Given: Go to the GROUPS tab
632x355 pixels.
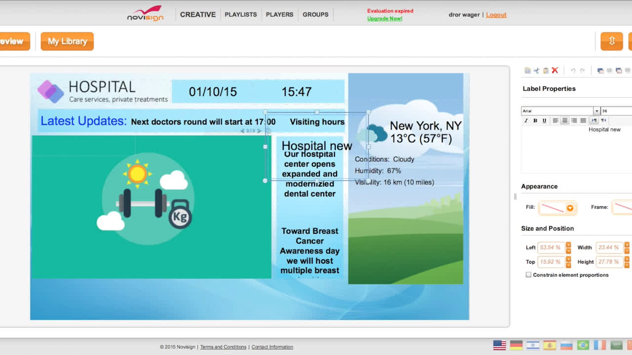Looking at the screenshot, I should click(315, 15).
